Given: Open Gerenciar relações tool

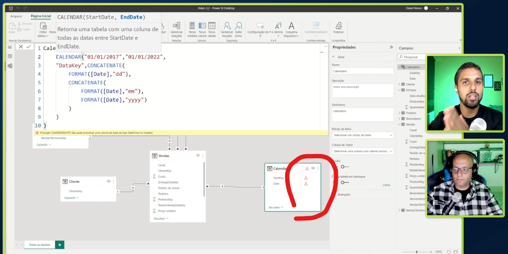Looking at the screenshot, I should pyautogui.click(x=176, y=27).
